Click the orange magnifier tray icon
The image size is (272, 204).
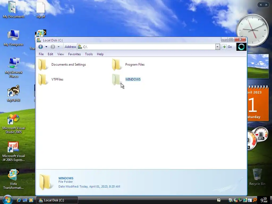[x=255, y=200]
